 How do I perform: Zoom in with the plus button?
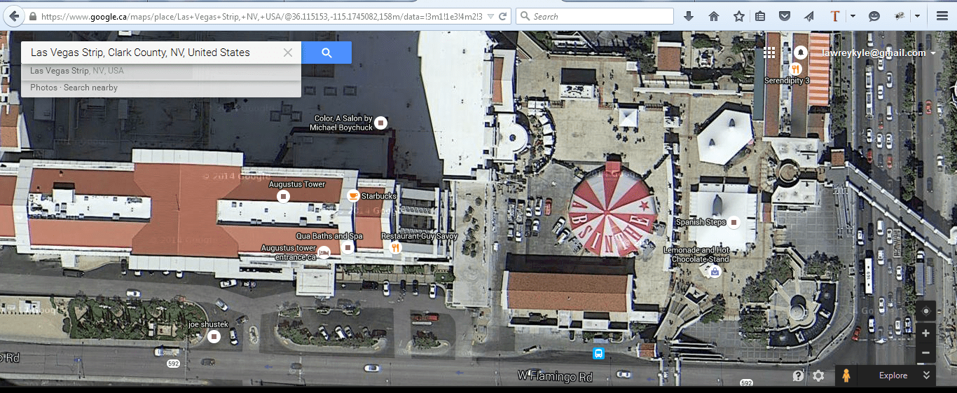point(925,333)
